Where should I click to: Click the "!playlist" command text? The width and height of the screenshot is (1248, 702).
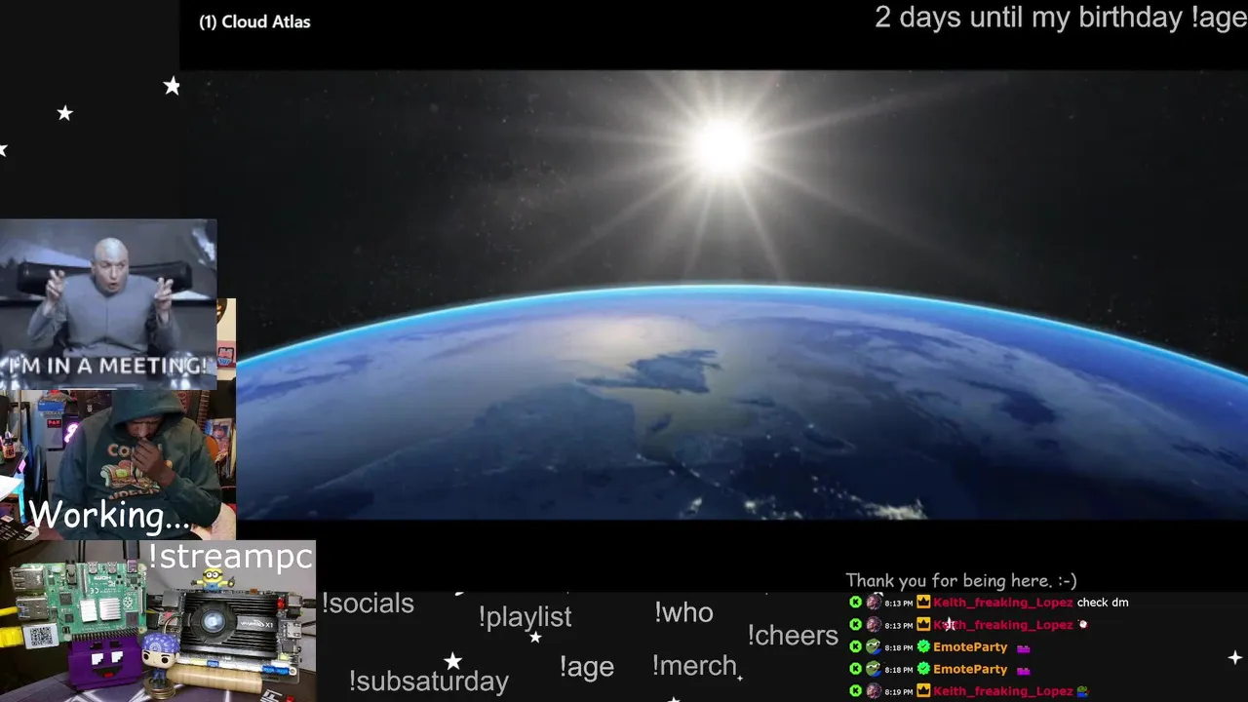[525, 617]
